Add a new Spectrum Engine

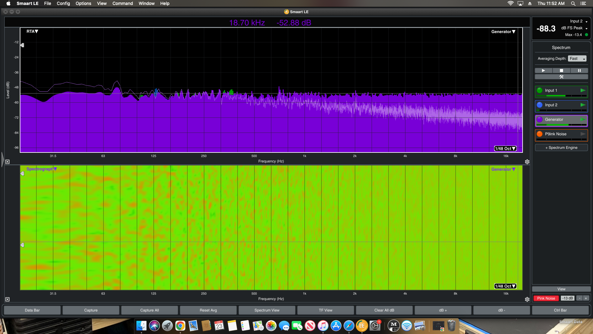561,148
